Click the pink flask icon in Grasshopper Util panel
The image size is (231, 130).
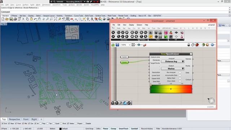point(182,36)
